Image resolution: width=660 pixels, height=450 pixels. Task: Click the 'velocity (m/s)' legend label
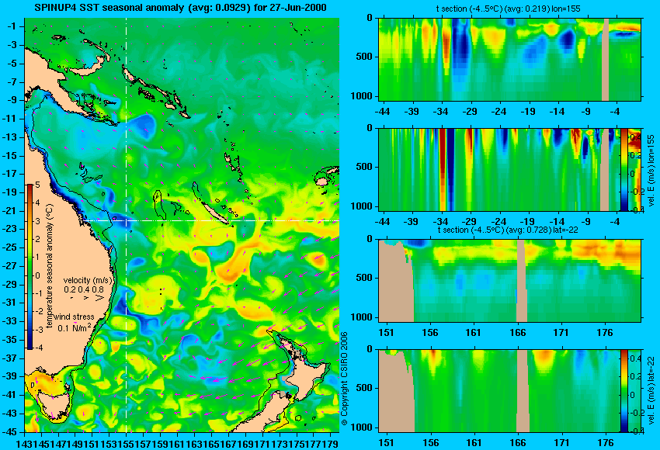point(88,280)
